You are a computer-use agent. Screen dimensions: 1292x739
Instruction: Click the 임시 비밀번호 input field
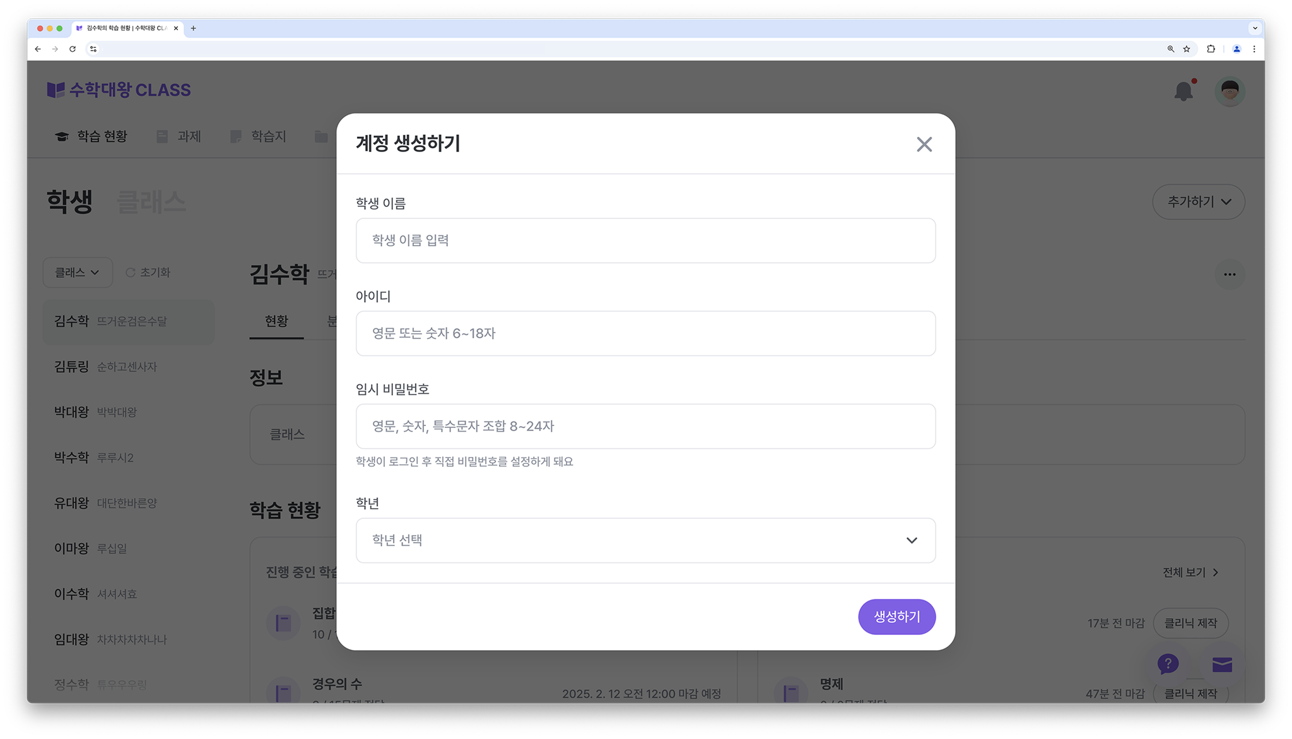point(645,427)
